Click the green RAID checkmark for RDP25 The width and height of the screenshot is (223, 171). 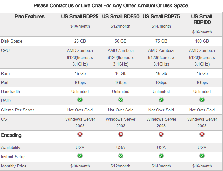click(x=80, y=100)
